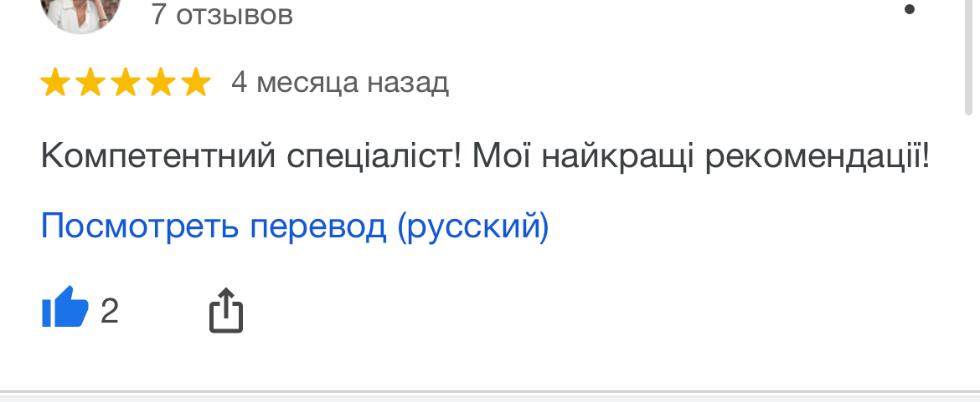Click the like count number 2
Viewport: 980px width, 402px height.
[x=110, y=311]
